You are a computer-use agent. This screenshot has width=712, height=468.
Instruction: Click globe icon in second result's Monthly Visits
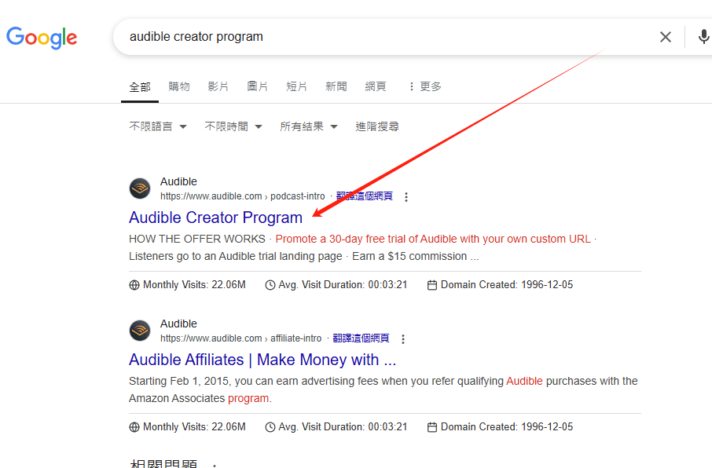134,427
